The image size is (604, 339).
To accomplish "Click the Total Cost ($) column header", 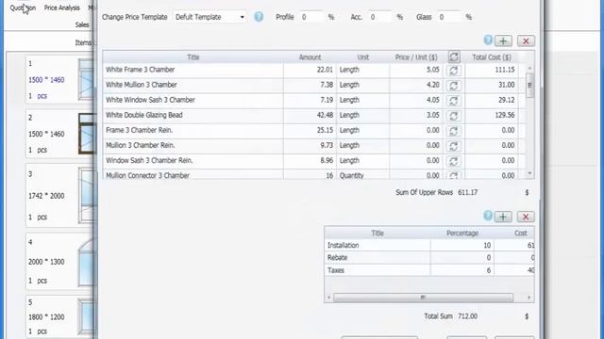I will (x=492, y=57).
